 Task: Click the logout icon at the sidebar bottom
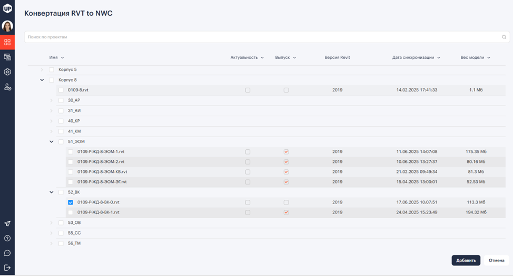7,268
